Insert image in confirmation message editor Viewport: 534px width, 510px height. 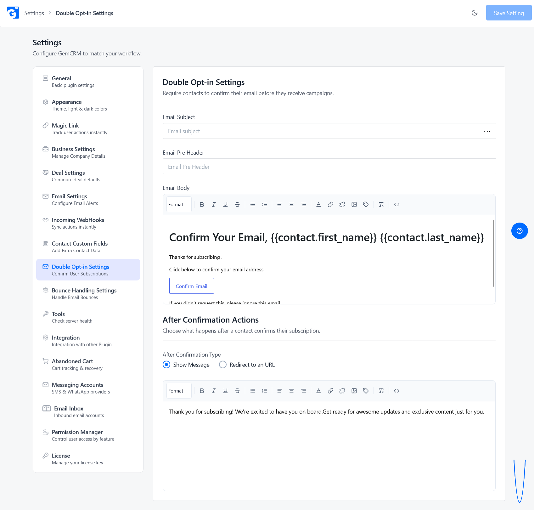coord(354,391)
